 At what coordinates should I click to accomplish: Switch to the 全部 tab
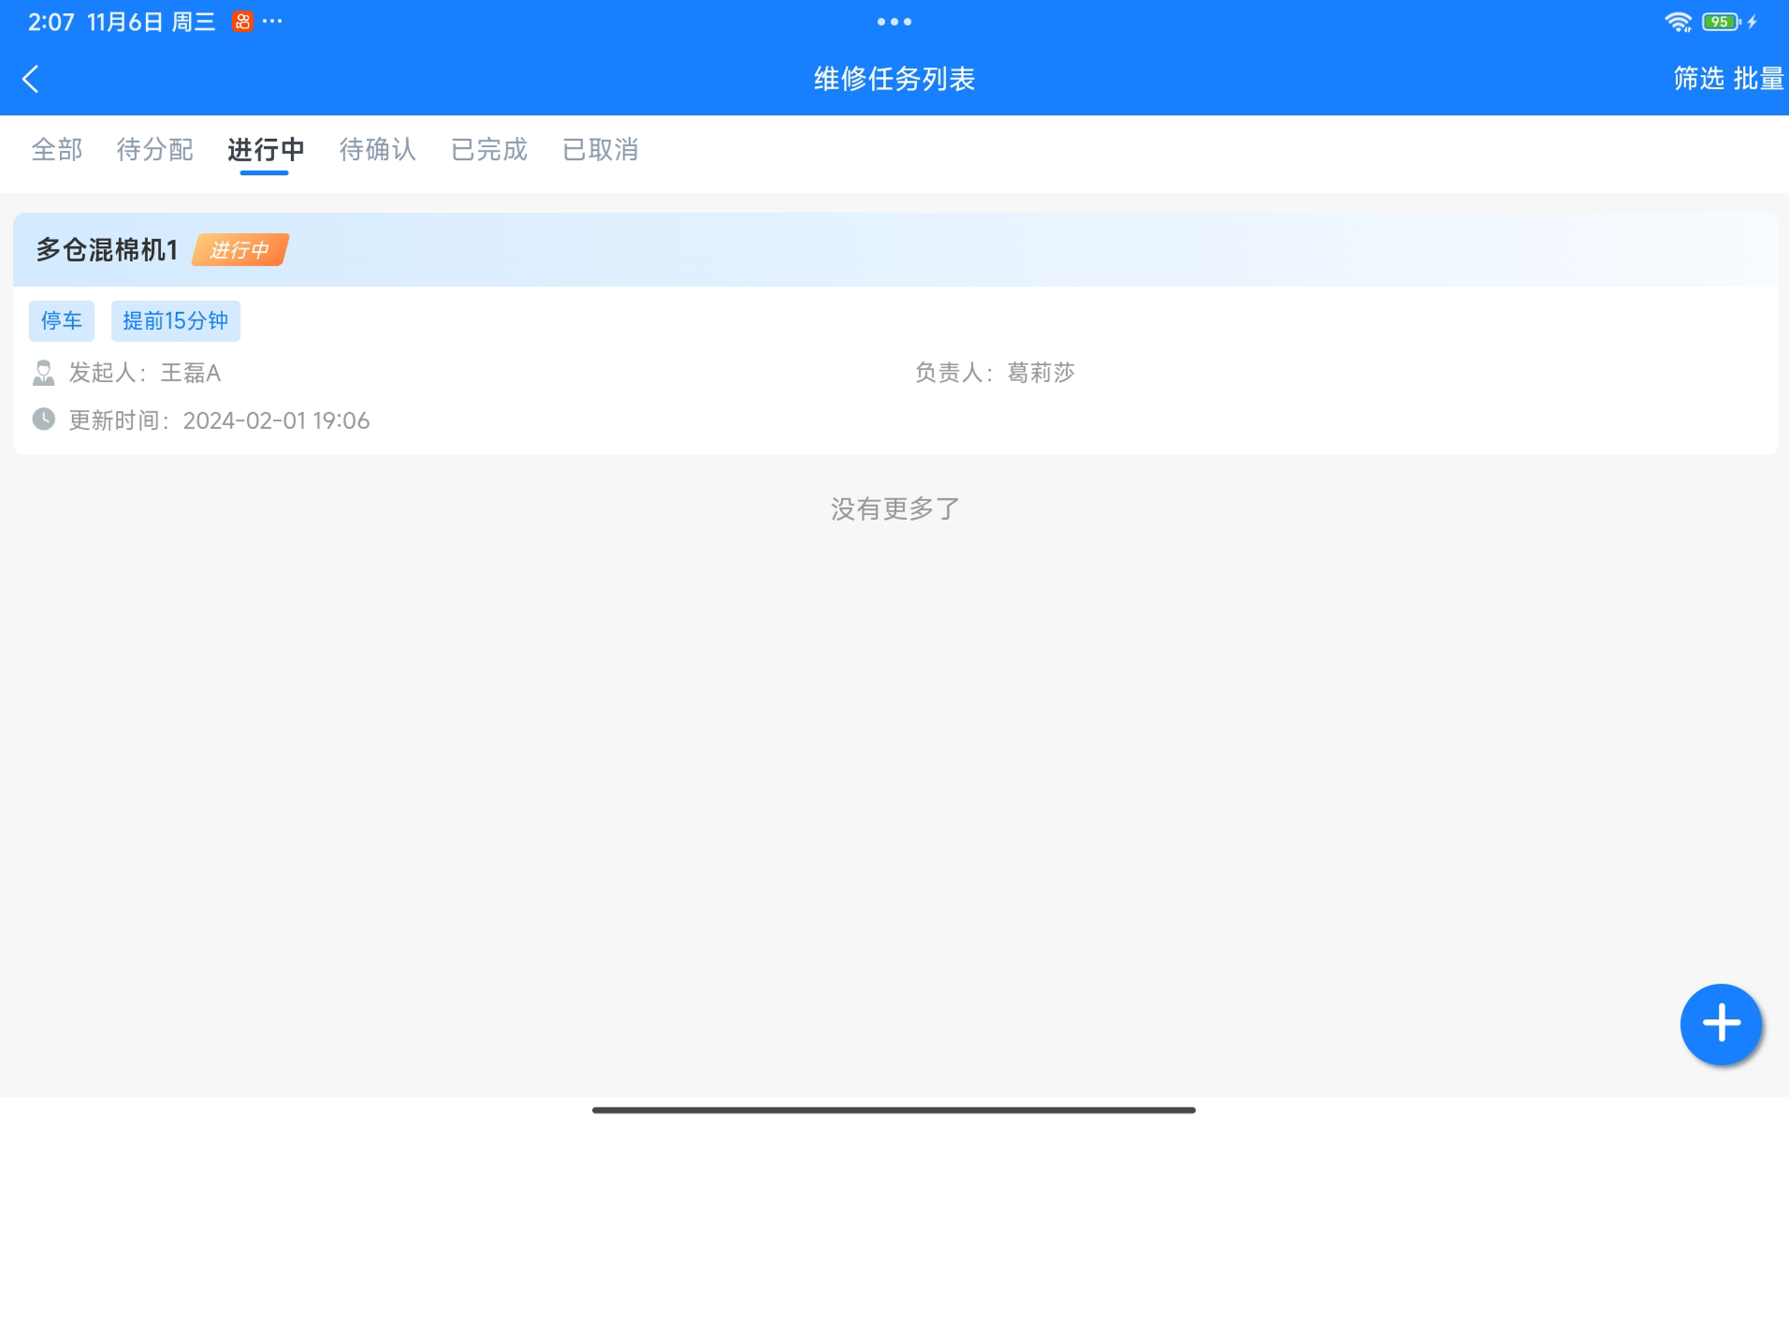tap(57, 150)
